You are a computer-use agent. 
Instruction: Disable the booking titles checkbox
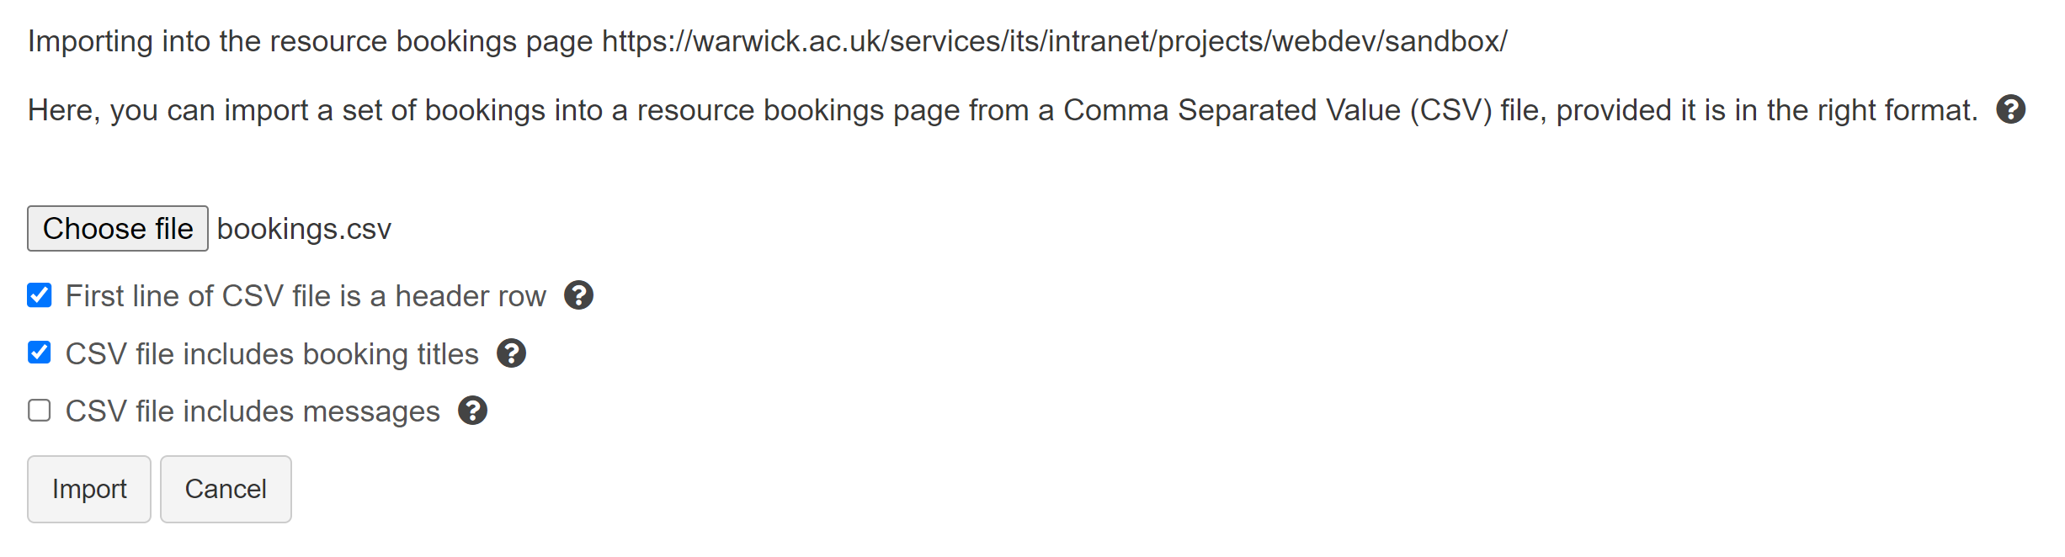coord(40,353)
